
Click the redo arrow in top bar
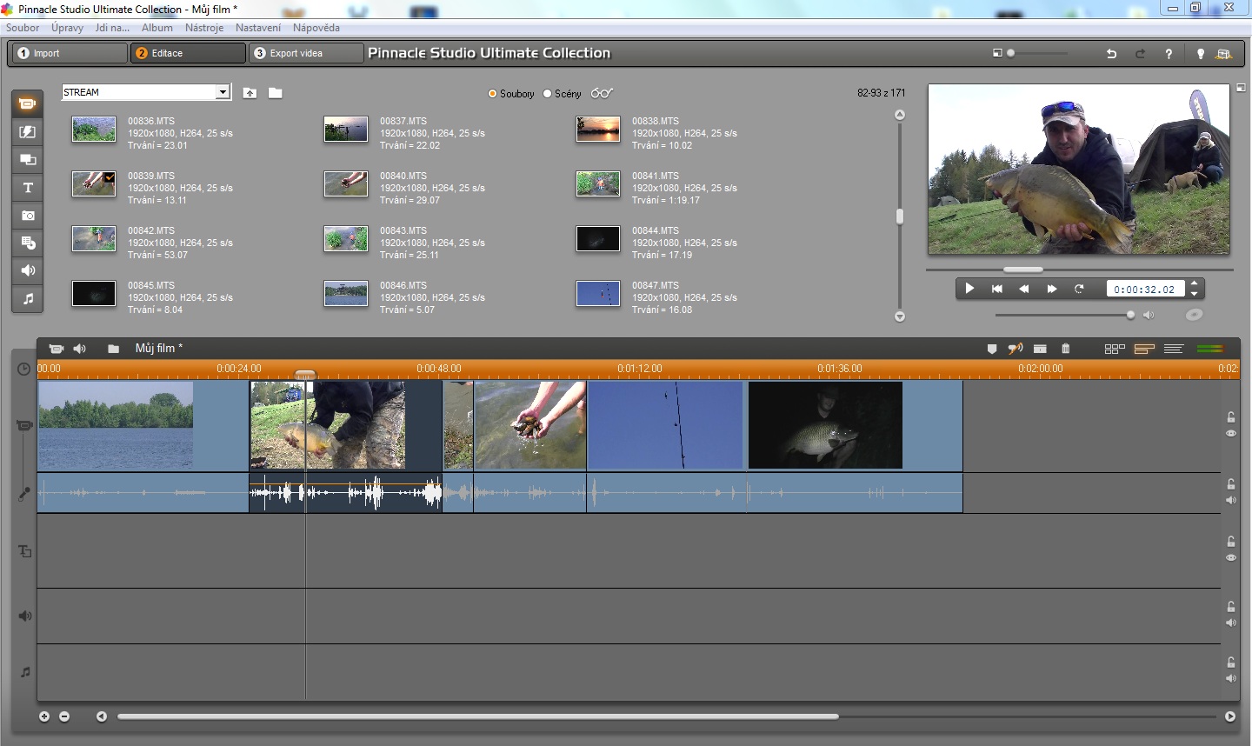[1140, 53]
